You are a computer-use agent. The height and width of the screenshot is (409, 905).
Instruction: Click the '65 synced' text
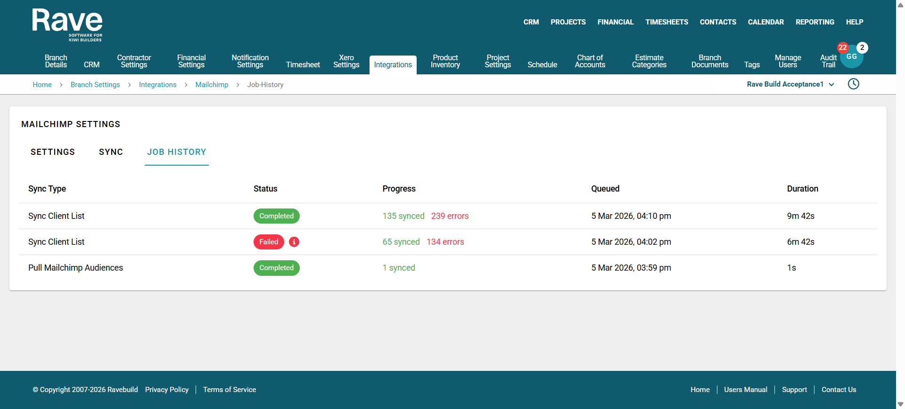click(401, 242)
